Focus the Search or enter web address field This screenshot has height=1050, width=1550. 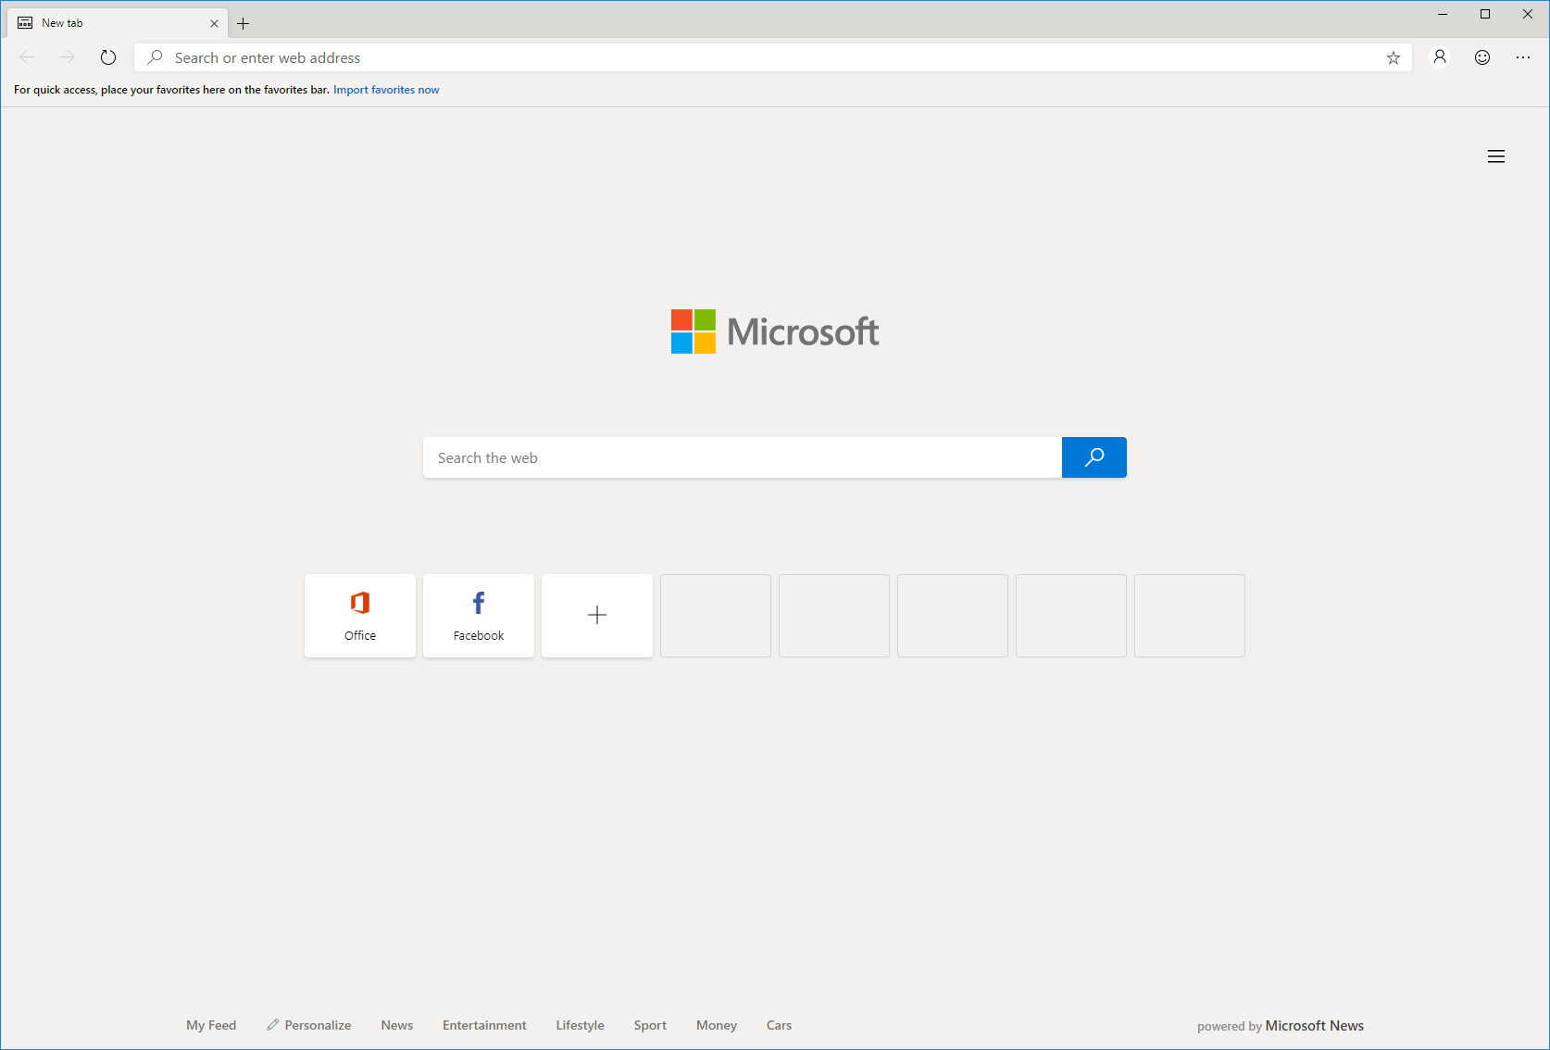click(x=773, y=57)
